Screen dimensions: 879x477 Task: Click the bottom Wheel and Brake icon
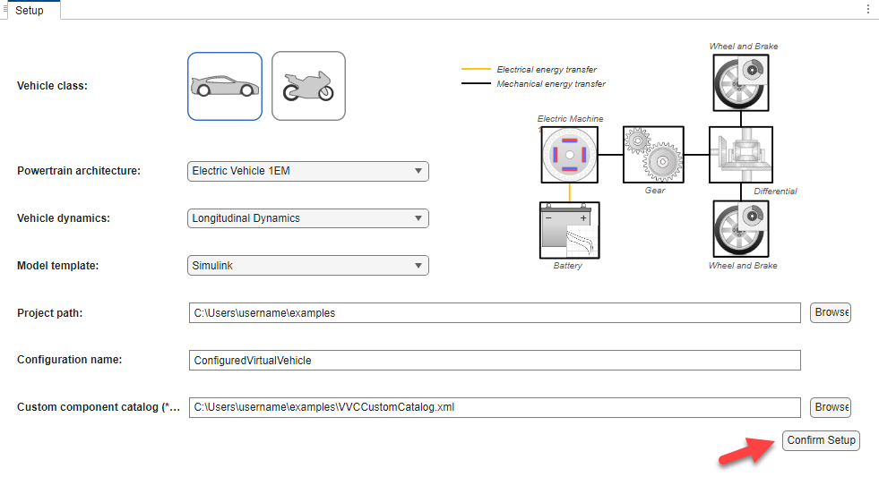[x=740, y=230]
